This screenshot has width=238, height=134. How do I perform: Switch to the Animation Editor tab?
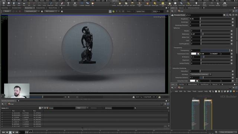[16, 8]
